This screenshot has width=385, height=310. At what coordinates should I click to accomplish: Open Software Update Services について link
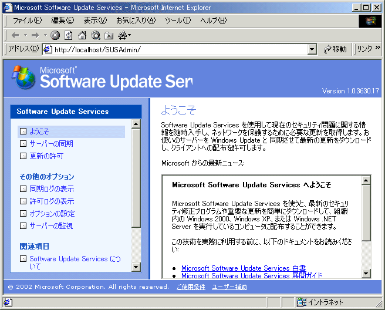click(x=75, y=262)
